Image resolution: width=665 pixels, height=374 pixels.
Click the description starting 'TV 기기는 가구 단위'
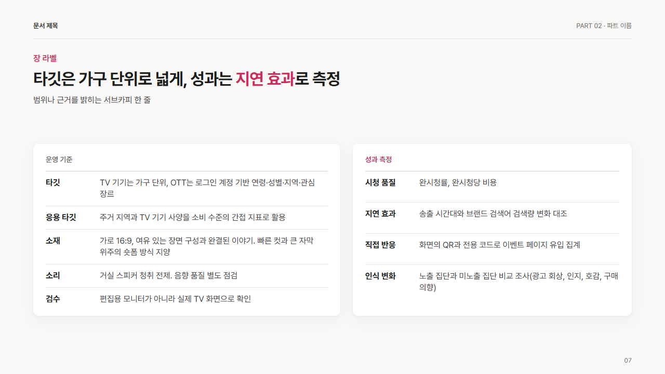207,188
